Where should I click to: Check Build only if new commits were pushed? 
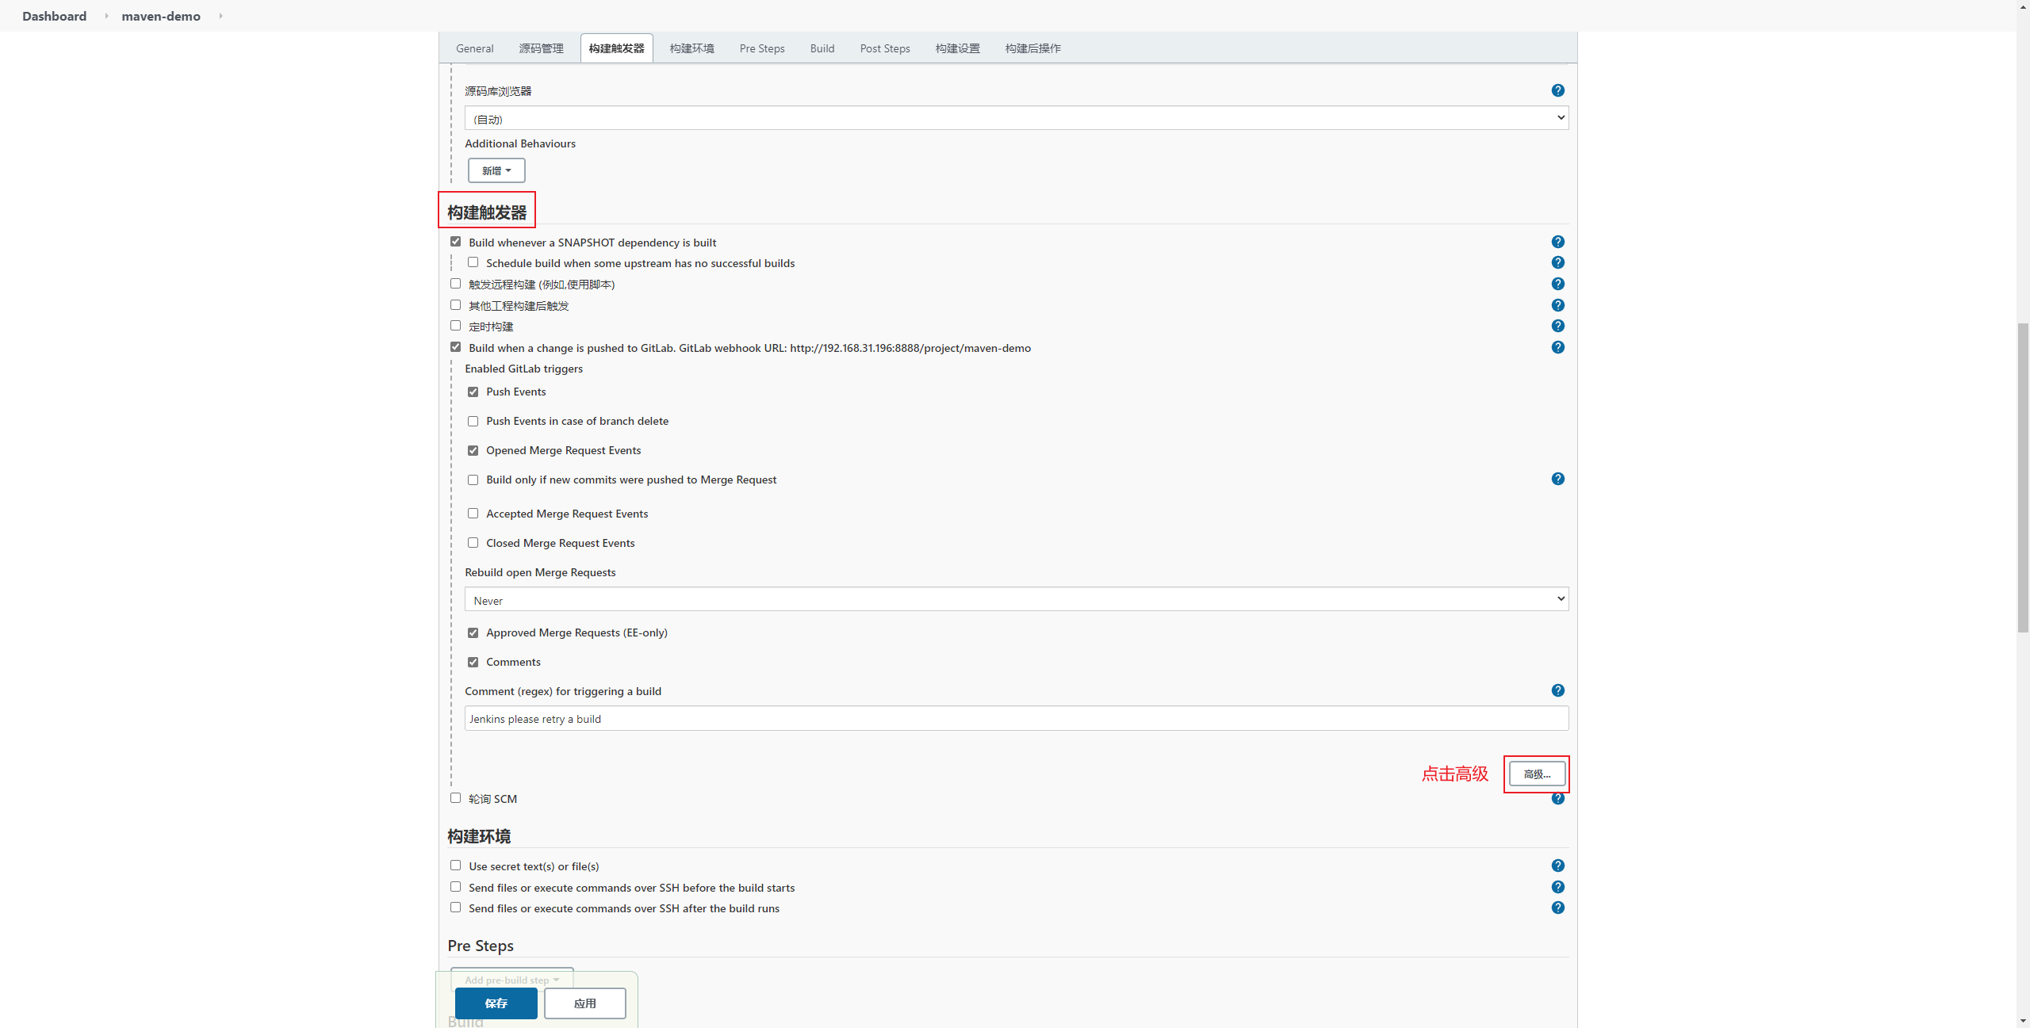[x=473, y=480]
